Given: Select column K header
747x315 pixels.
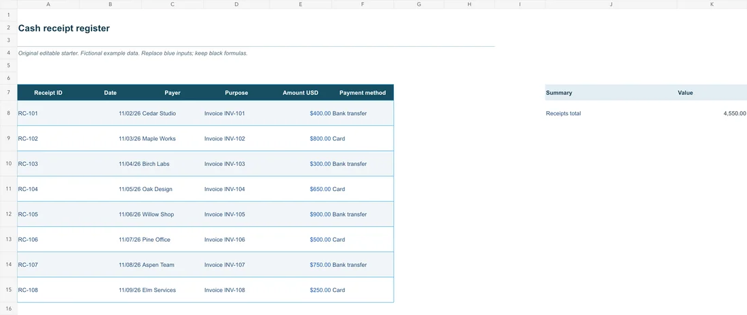Looking at the screenshot, I should (712, 4).
